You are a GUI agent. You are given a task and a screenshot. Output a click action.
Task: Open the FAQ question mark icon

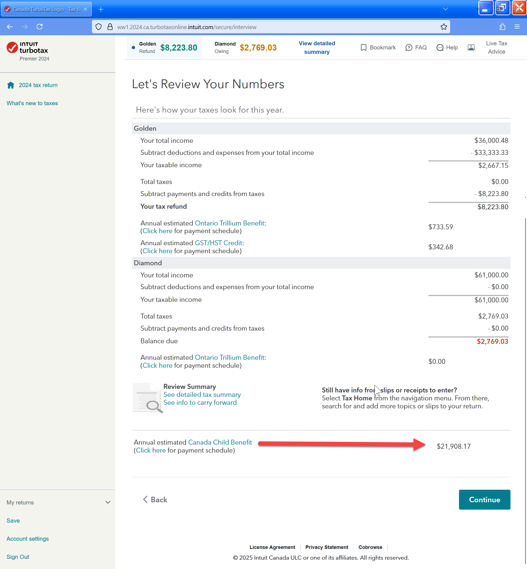pos(409,47)
